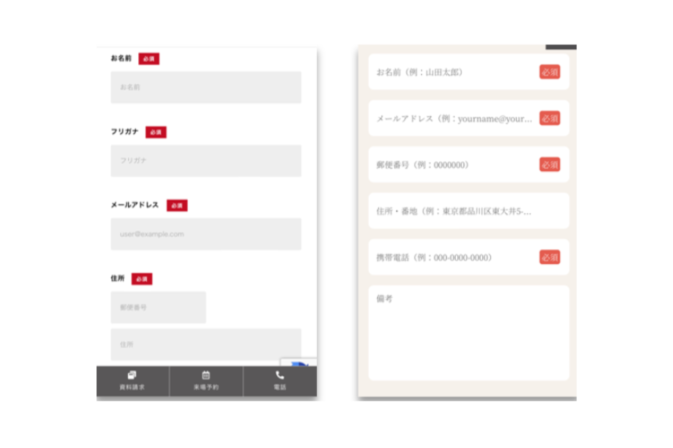Click the お名前 input field in left form
673x448 pixels.
click(x=206, y=87)
